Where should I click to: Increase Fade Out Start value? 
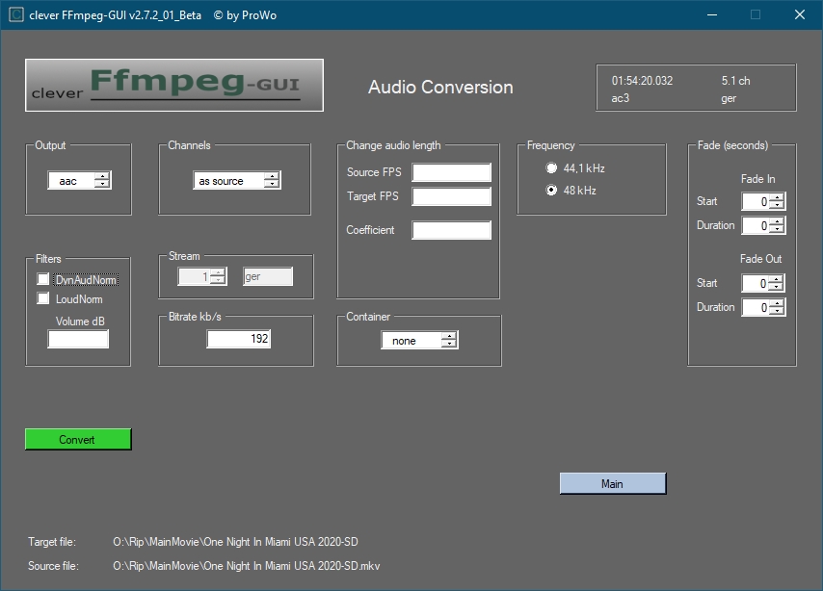(x=777, y=279)
